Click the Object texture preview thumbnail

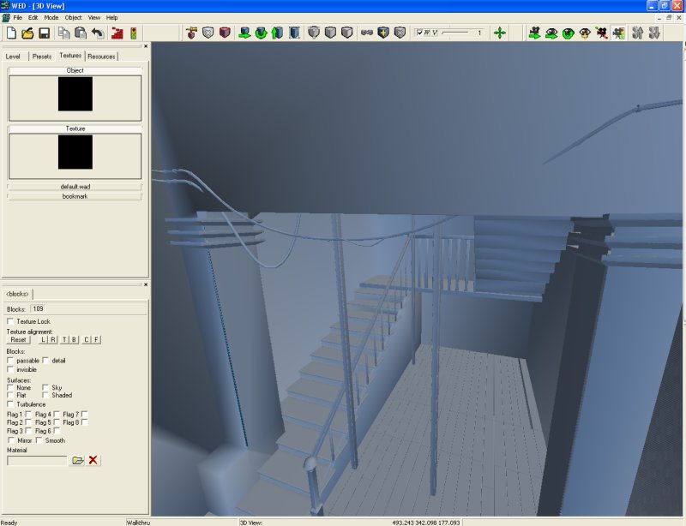tap(75, 94)
